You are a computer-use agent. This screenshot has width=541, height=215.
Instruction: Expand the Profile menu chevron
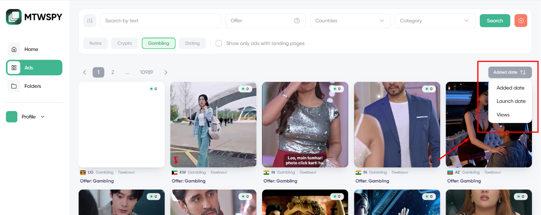click(x=43, y=117)
